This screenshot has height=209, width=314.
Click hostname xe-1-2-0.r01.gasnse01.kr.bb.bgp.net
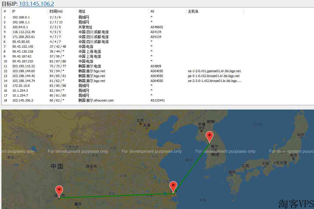click(x=214, y=71)
